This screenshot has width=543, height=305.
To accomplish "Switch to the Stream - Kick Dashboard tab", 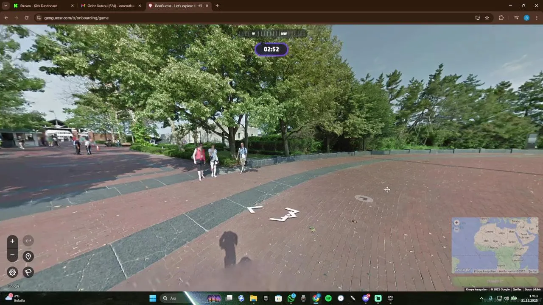I will [x=44, y=6].
